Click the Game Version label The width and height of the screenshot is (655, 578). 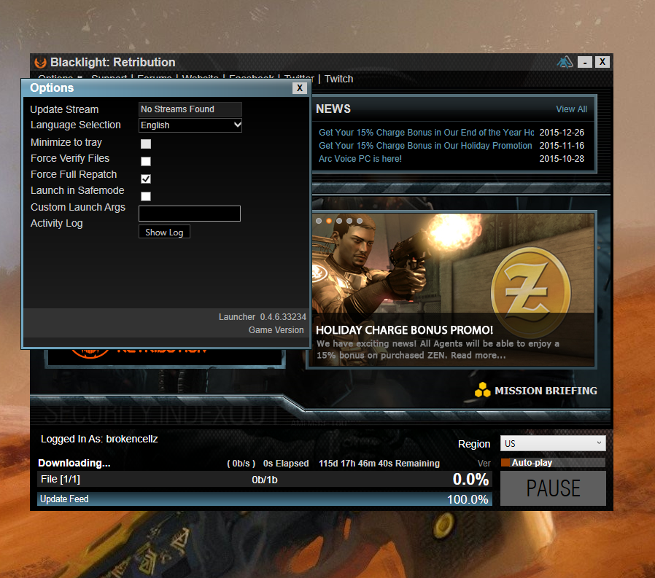[x=276, y=330]
